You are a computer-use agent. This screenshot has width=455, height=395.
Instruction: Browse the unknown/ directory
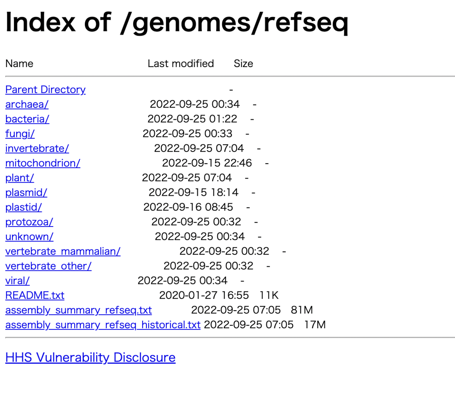(29, 237)
